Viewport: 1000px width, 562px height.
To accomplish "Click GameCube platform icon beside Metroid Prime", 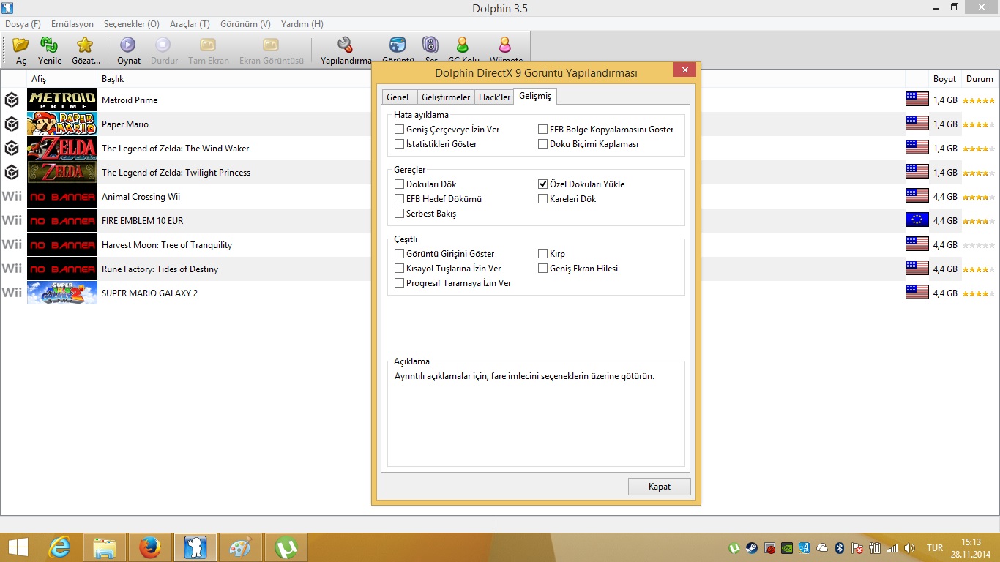I will [12, 100].
